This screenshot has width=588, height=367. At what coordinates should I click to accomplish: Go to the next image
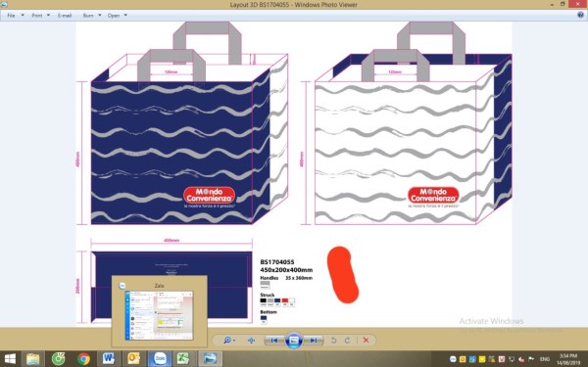pyautogui.click(x=314, y=340)
